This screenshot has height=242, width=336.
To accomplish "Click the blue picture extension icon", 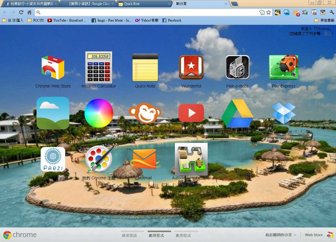I will (287, 12).
